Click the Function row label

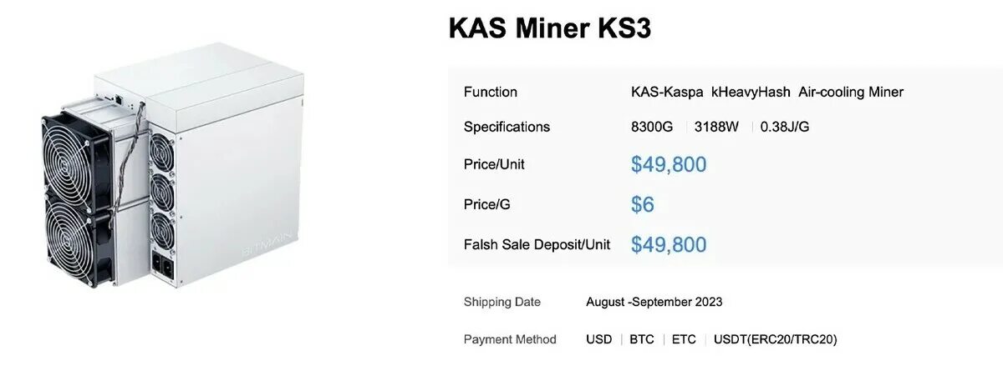[491, 92]
